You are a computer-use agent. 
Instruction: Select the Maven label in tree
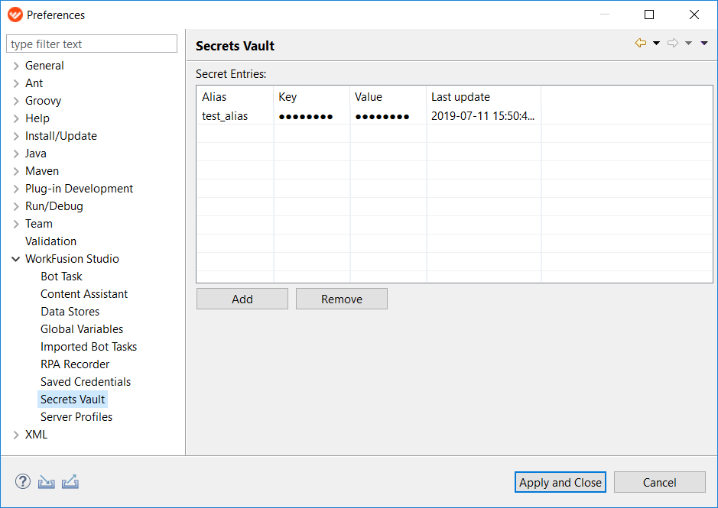click(x=42, y=171)
